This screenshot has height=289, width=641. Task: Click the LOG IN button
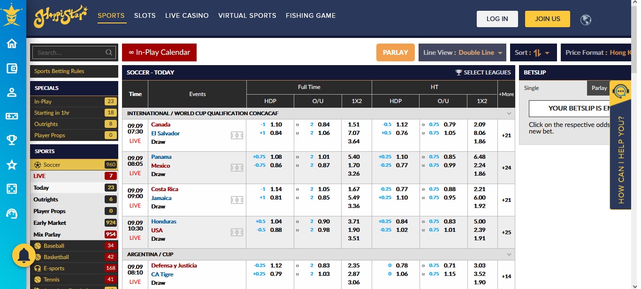point(497,19)
